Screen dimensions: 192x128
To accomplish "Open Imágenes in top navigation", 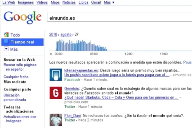I will click(x=26, y=2).
